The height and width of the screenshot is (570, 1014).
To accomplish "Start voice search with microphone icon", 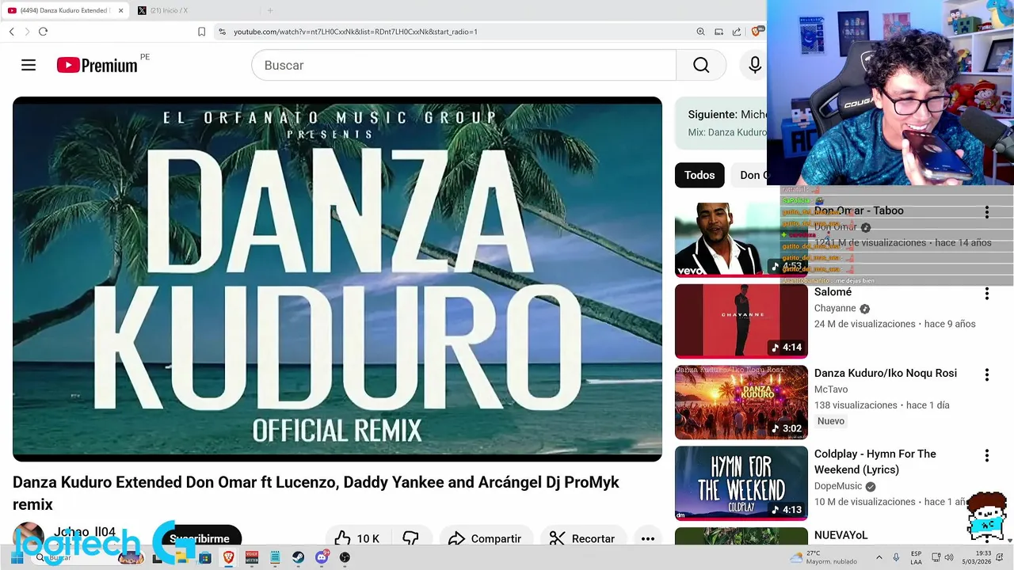I will [755, 65].
